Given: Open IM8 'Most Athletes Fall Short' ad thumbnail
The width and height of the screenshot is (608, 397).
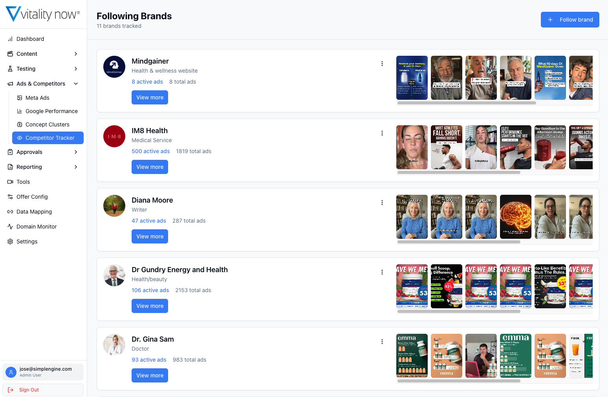Looking at the screenshot, I should 447,147.
